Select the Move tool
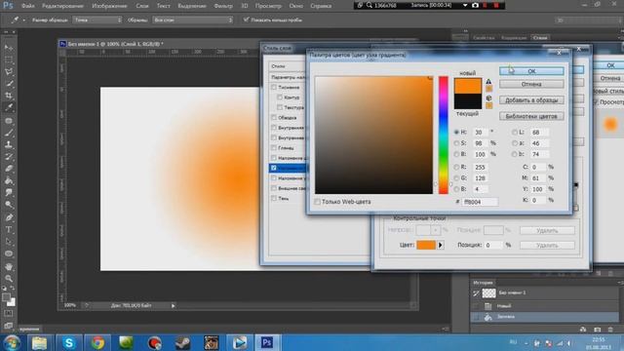This screenshot has height=351, width=624. (x=9, y=48)
